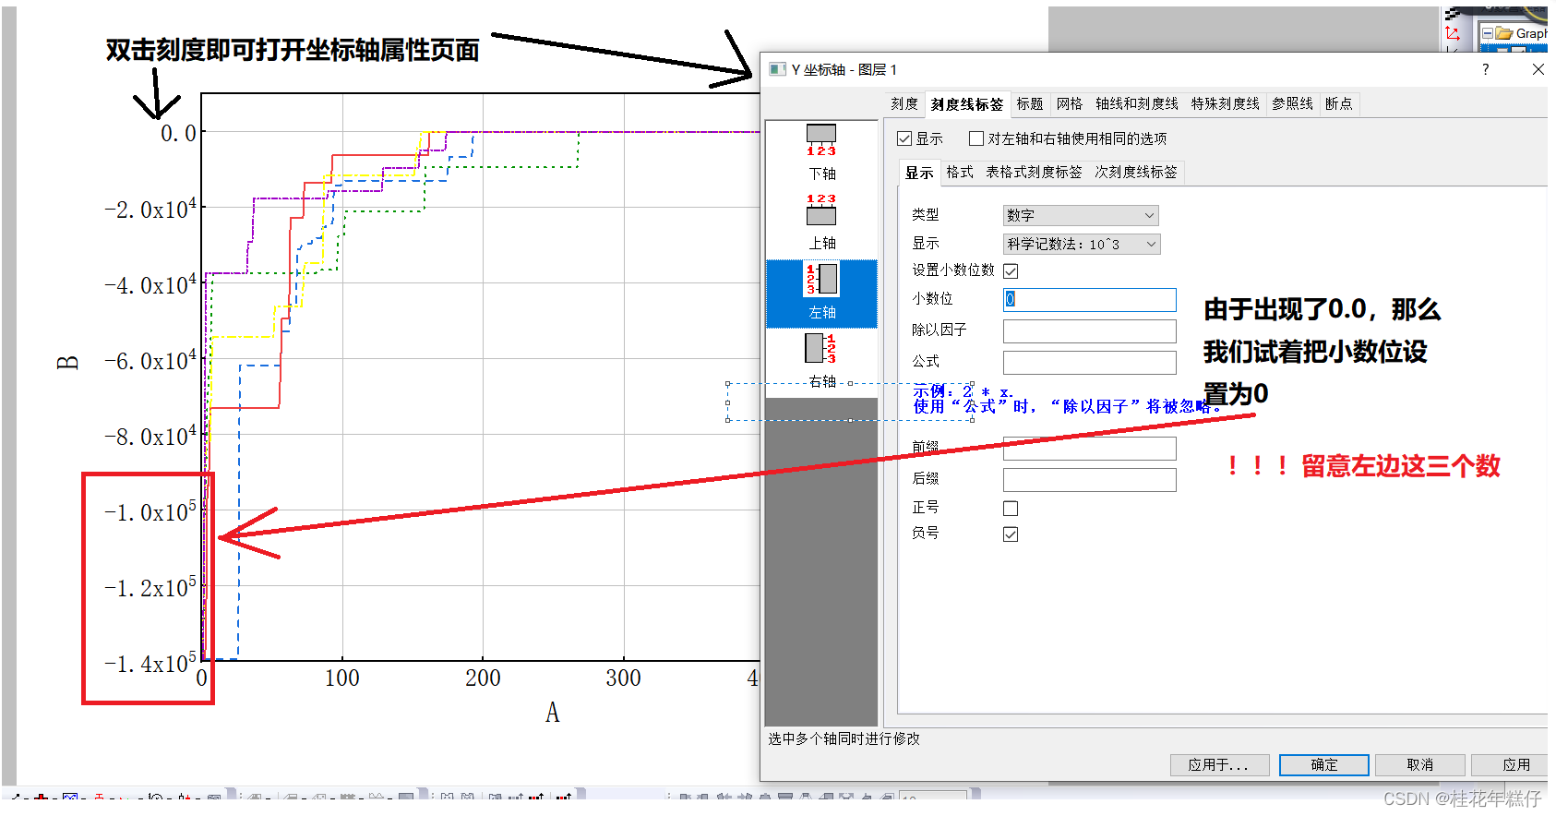
Task: Confirm with the 确定 button
Action: (x=1323, y=765)
